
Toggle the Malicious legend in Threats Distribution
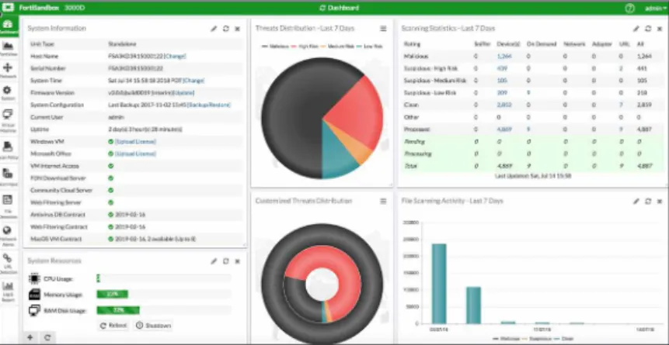(276, 46)
